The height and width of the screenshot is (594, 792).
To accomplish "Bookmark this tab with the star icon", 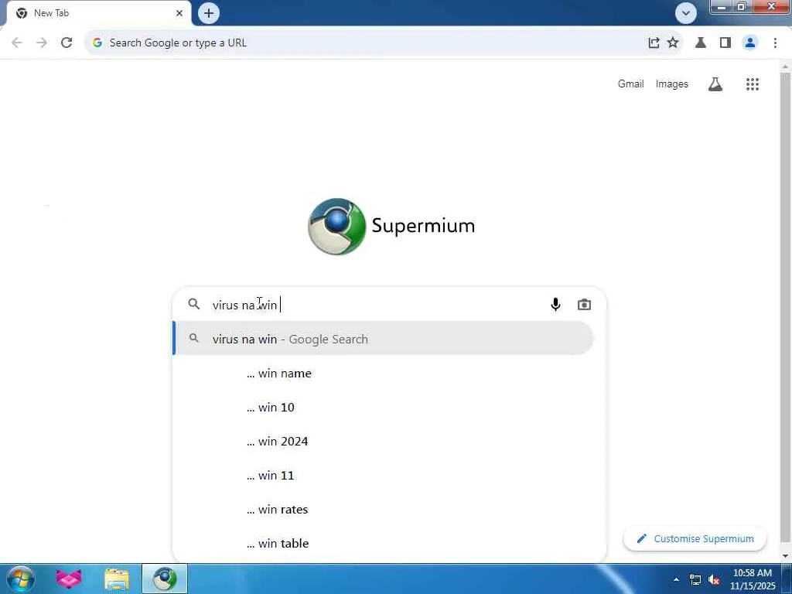I will click(x=673, y=43).
